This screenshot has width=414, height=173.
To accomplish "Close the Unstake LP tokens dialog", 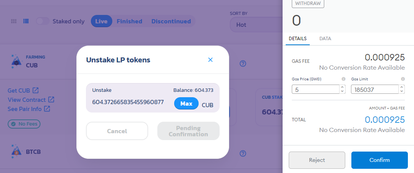I will 210,60.
